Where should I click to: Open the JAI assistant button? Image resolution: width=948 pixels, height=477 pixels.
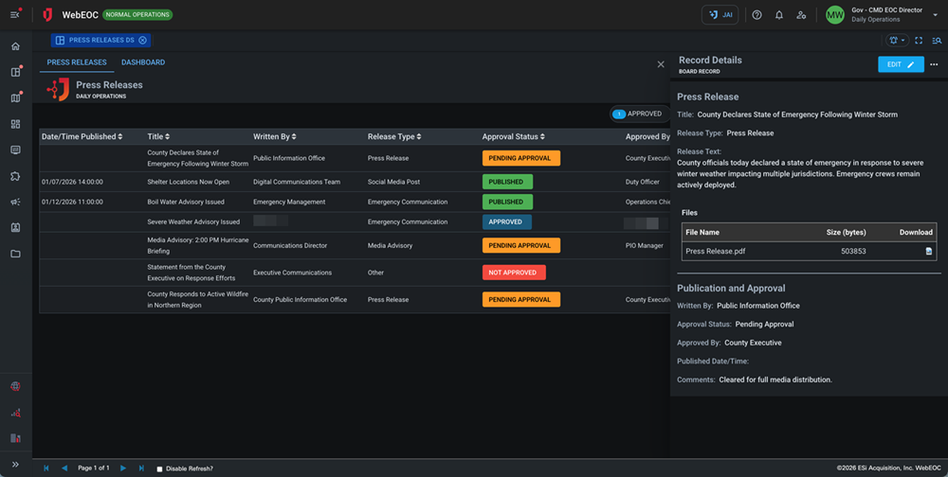click(720, 15)
